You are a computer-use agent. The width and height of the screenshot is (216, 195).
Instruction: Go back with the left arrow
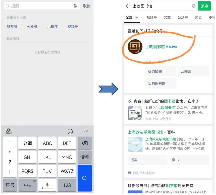pos(127,6)
